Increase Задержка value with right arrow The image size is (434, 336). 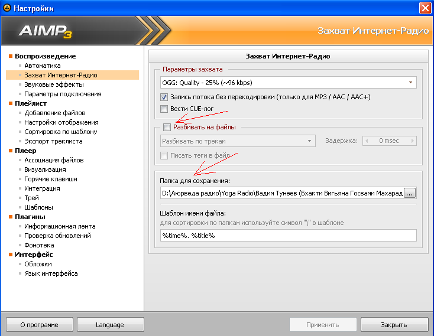412,141
